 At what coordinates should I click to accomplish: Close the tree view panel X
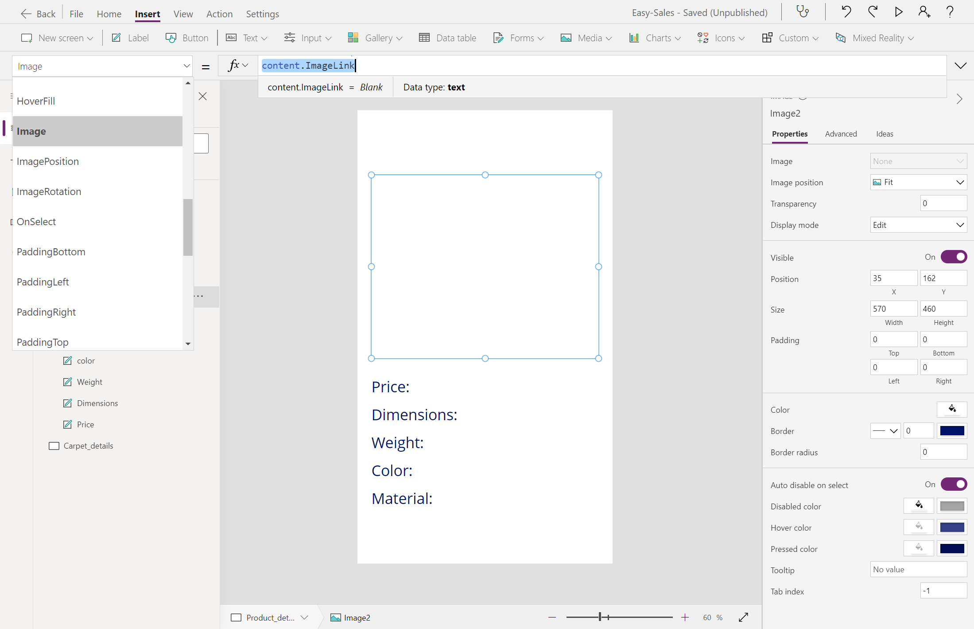click(203, 96)
